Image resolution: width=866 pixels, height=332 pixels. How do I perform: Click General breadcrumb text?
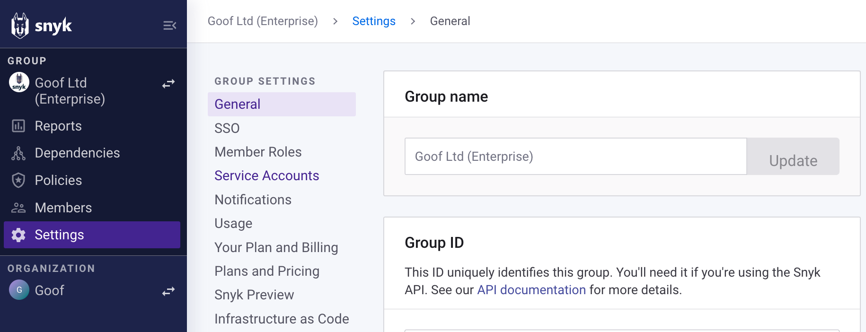(x=450, y=21)
